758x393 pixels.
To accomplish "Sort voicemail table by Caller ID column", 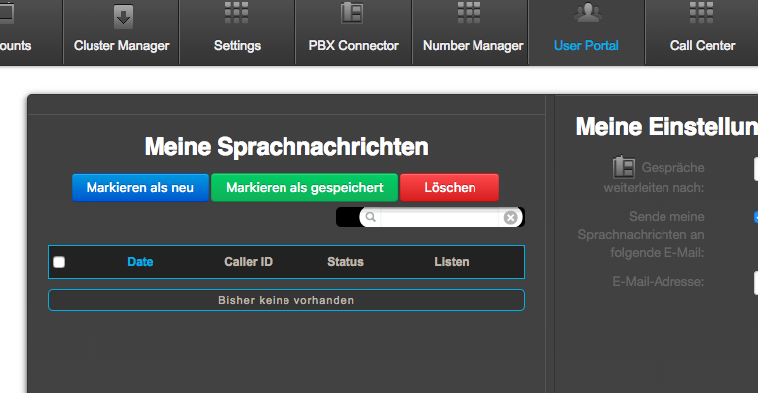I will [x=248, y=262].
